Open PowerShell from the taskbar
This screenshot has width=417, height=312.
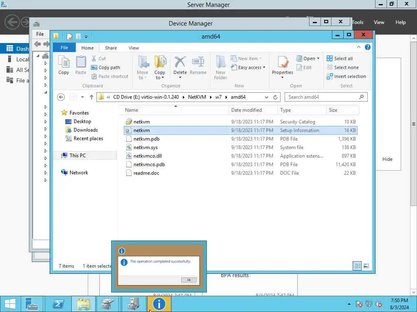coord(58,304)
